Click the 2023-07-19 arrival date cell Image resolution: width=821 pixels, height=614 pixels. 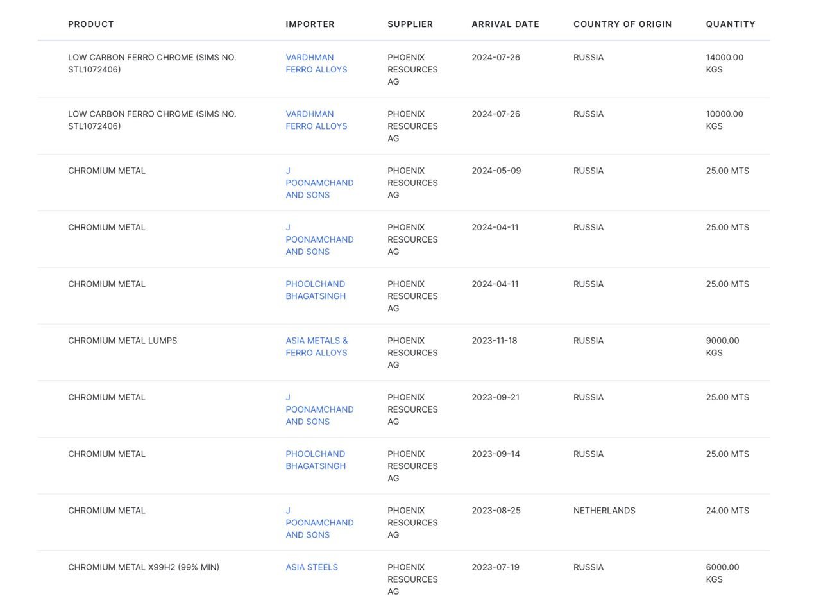[x=495, y=567]
